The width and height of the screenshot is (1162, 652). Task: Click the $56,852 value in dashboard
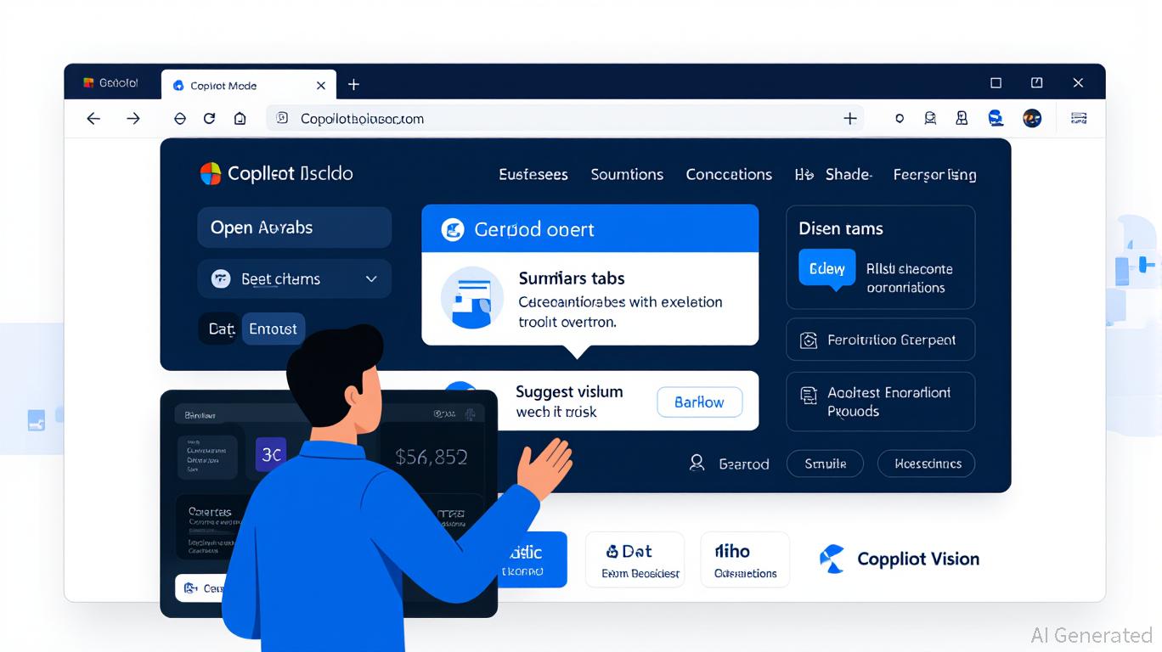point(432,457)
